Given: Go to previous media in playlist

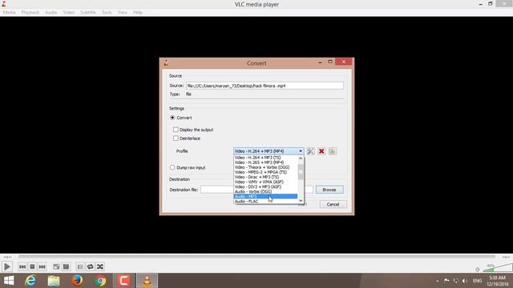Looking at the screenshot, I should pos(22,266).
